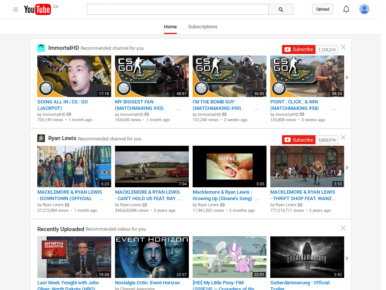Switch to the Subscriptions tab
This screenshot has width=386, height=290.
tap(202, 27)
